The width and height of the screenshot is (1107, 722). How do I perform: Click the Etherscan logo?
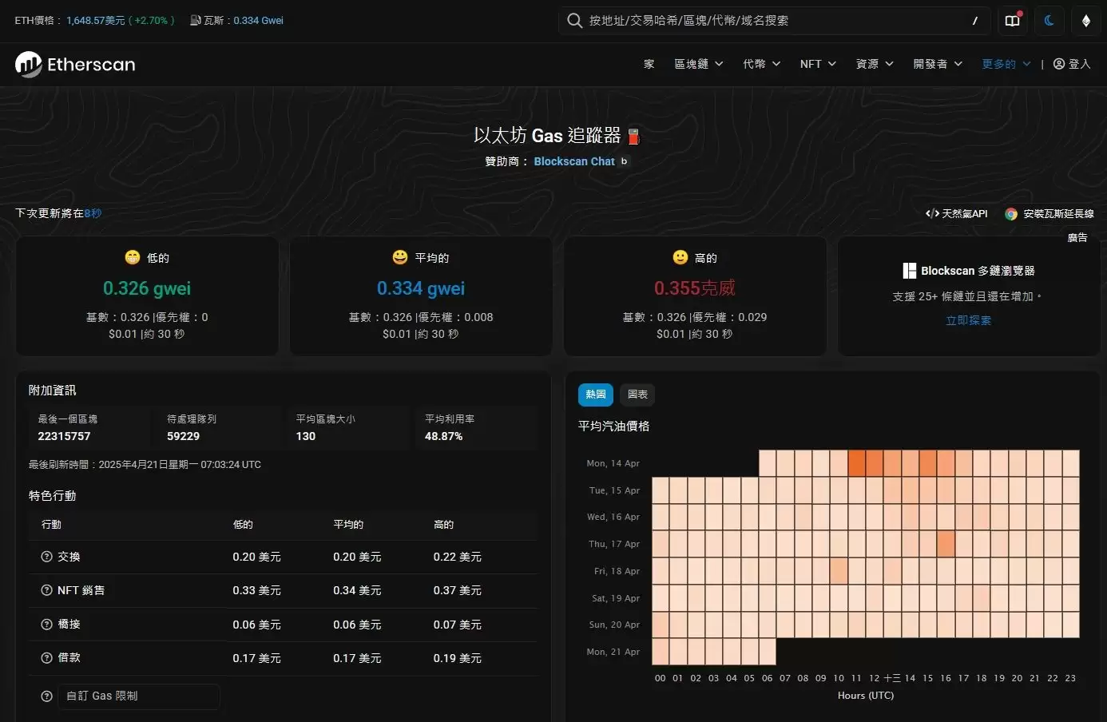(74, 64)
